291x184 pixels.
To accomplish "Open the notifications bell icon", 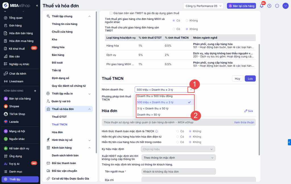I will (261, 6).
